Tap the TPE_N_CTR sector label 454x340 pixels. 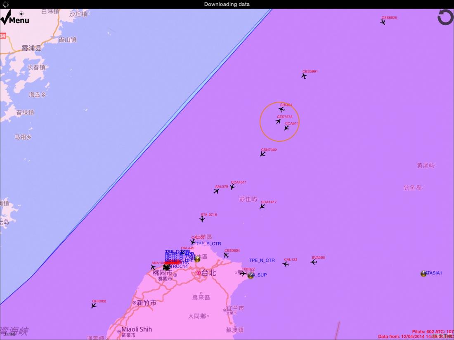[262, 260]
